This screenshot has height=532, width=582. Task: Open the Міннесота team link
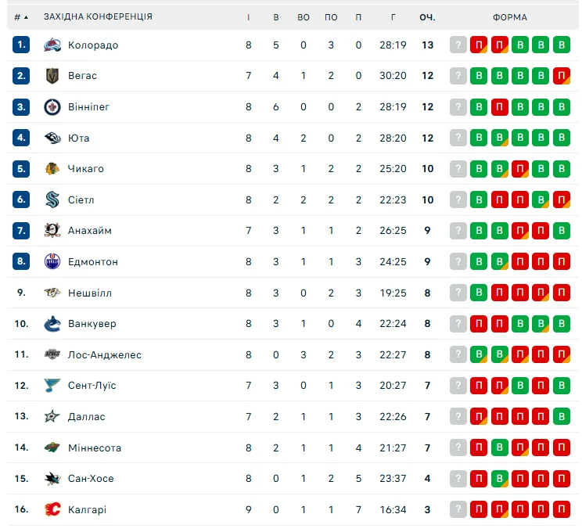tap(95, 448)
